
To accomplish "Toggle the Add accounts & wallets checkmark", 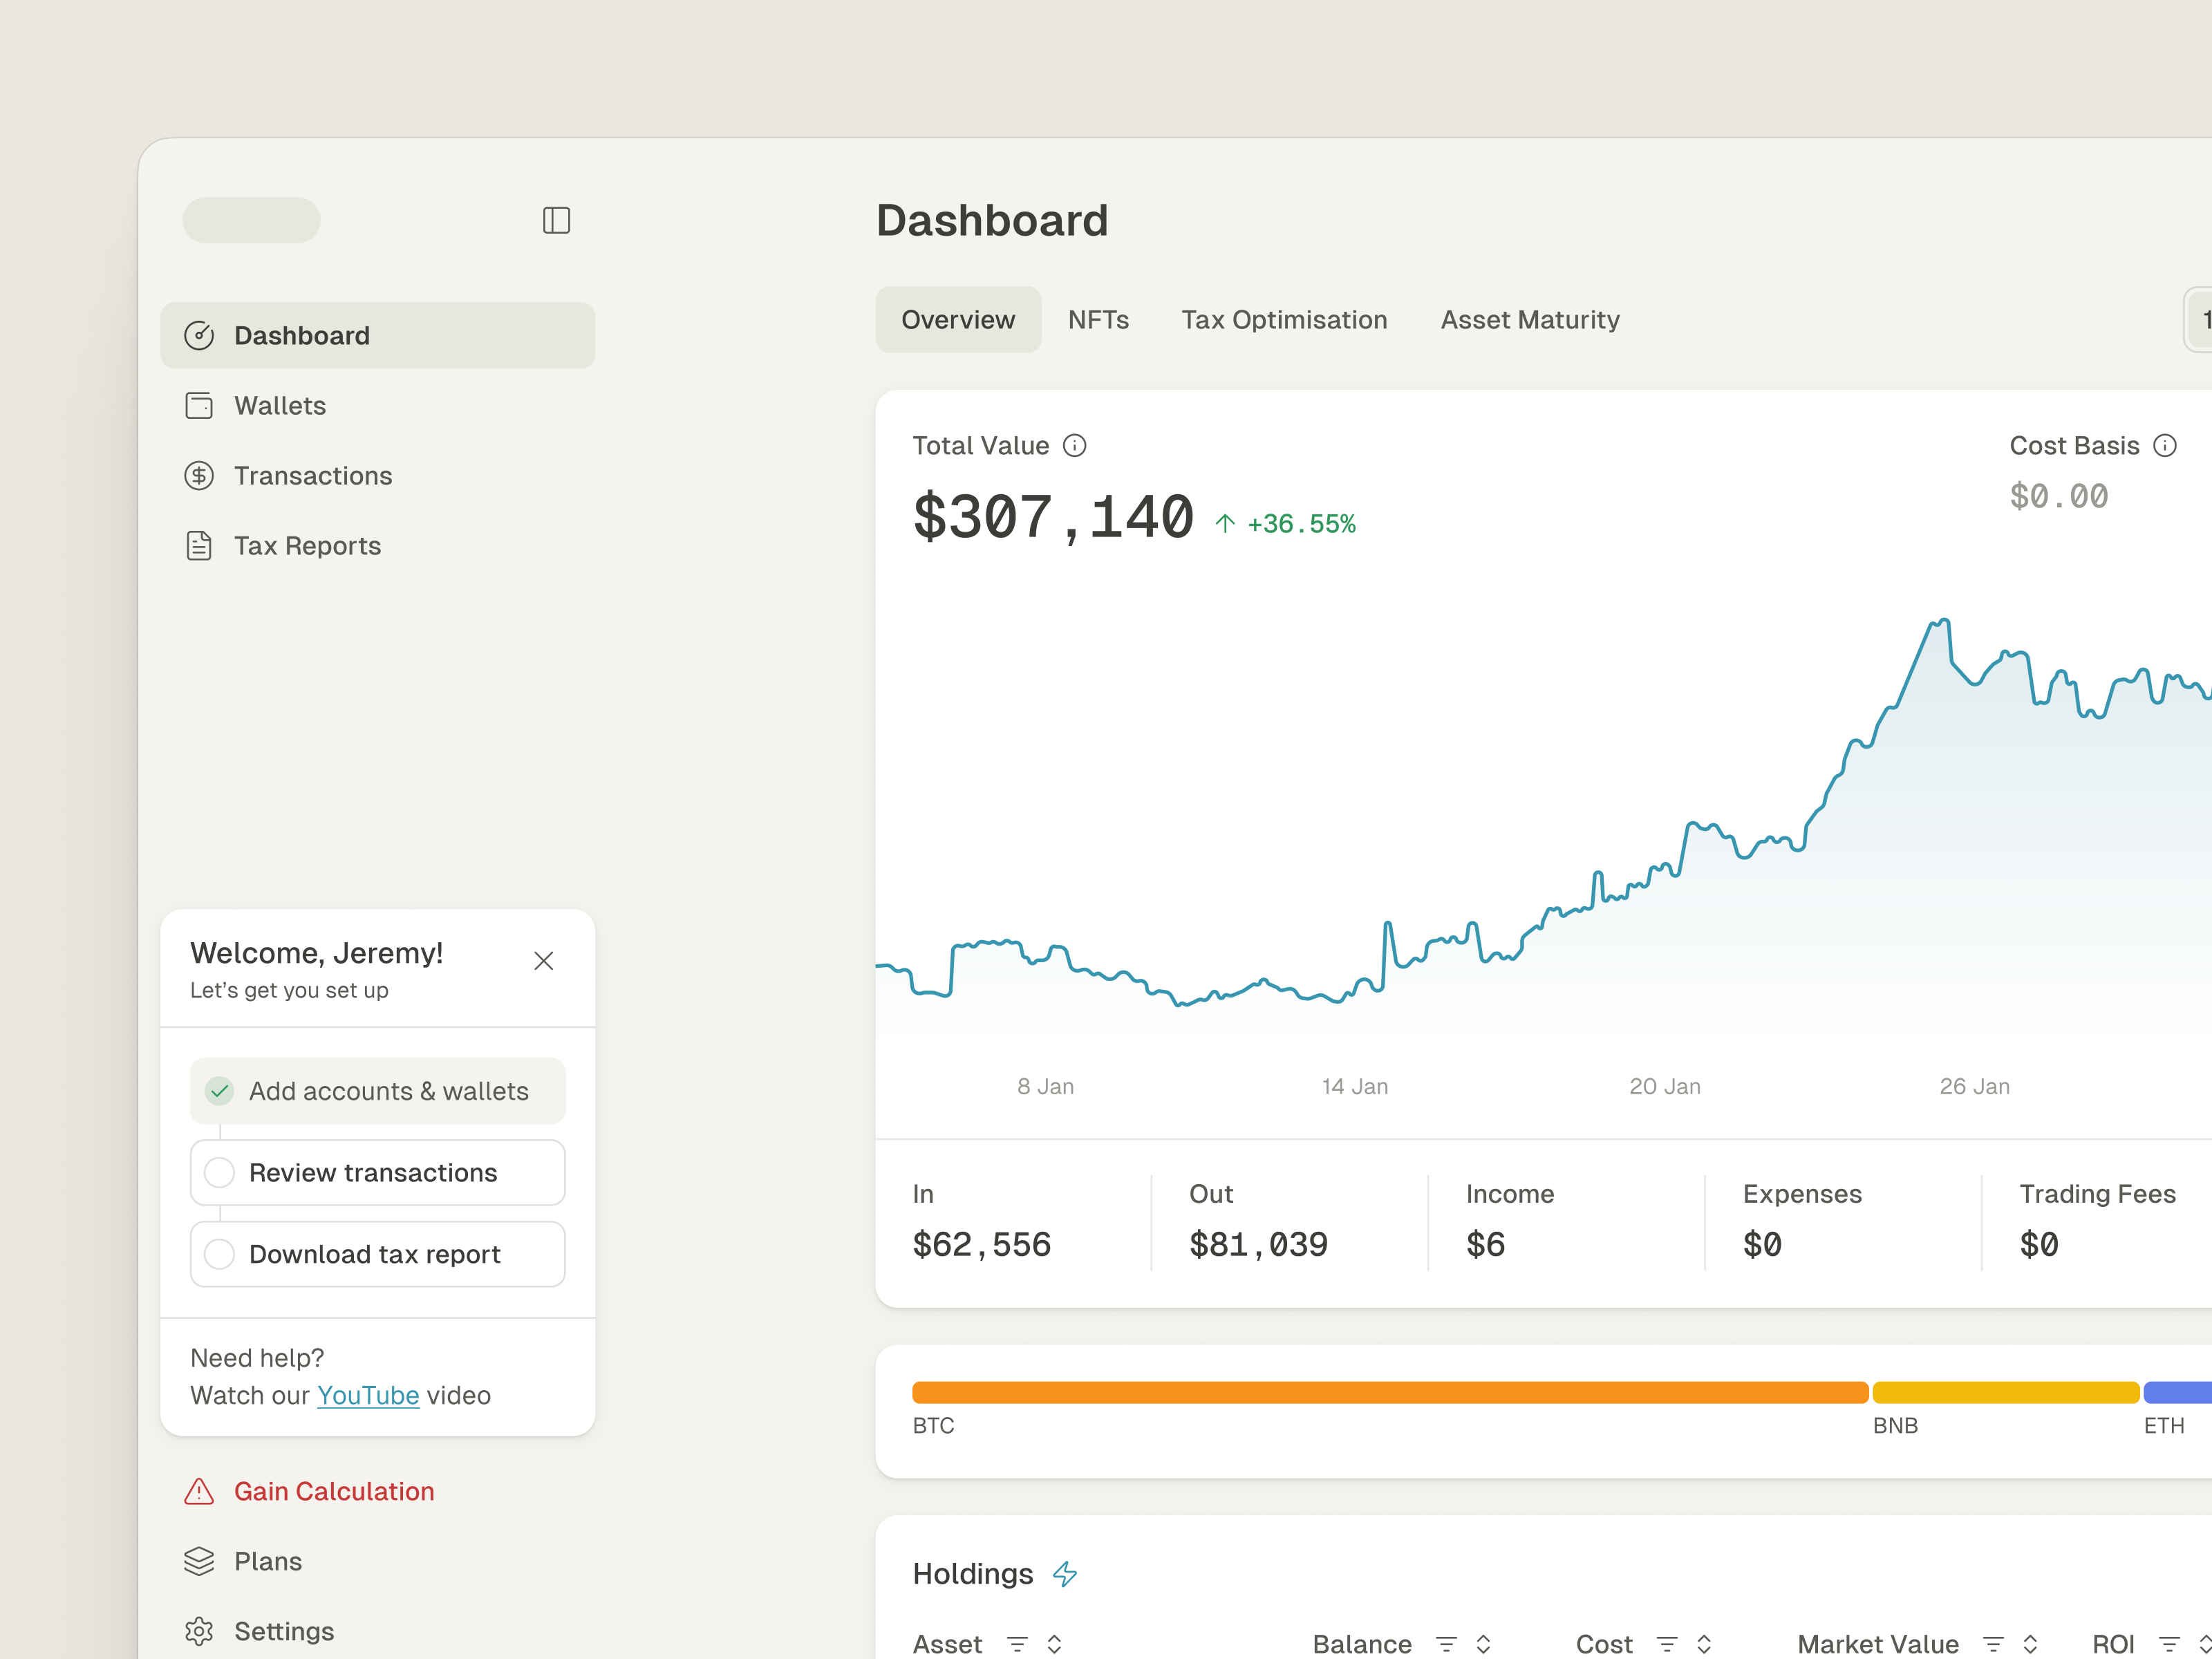I will click(220, 1091).
